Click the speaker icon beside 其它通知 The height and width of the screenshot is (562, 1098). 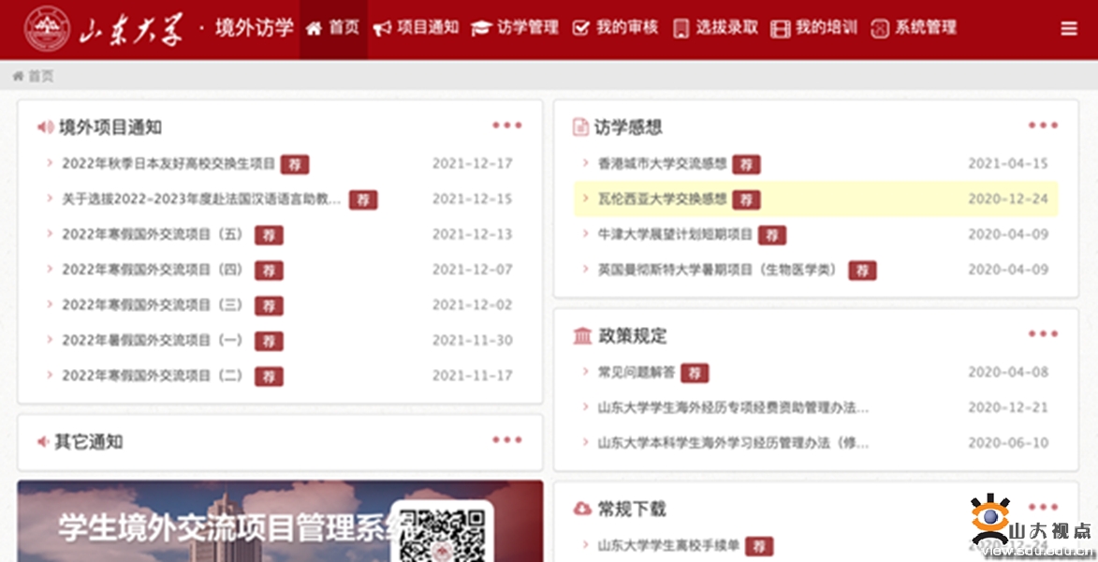42,441
